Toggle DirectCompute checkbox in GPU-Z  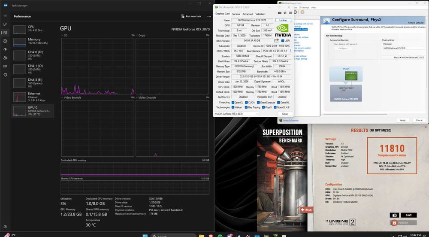pos(258,102)
